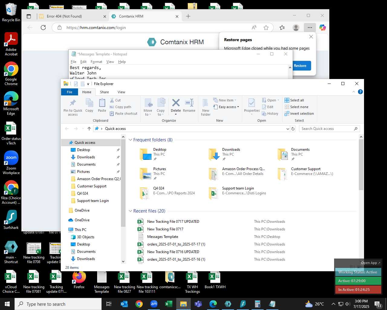Open New item dropdown in ribbon
This screenshot has height=310, width=387.
225,100
